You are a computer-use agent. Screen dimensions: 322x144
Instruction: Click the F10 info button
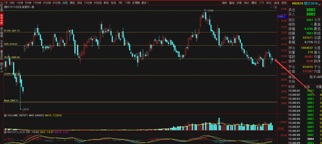pyautogui.click(x=261, y=3)
